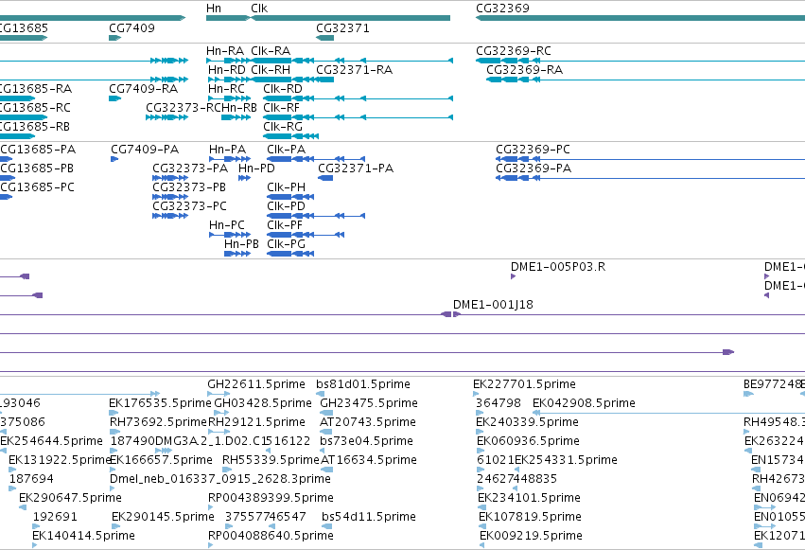Image resolution: width=805 pixels, height=550 pixels.
Task: Click the EK042908.5prime EST label
Action: click(x=585, y=403)
